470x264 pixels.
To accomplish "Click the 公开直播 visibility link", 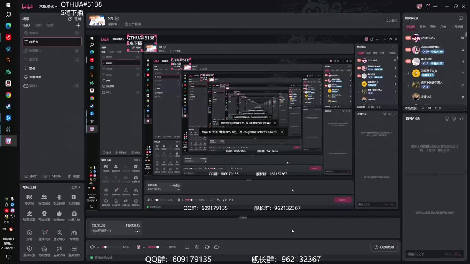I will 133,24.
